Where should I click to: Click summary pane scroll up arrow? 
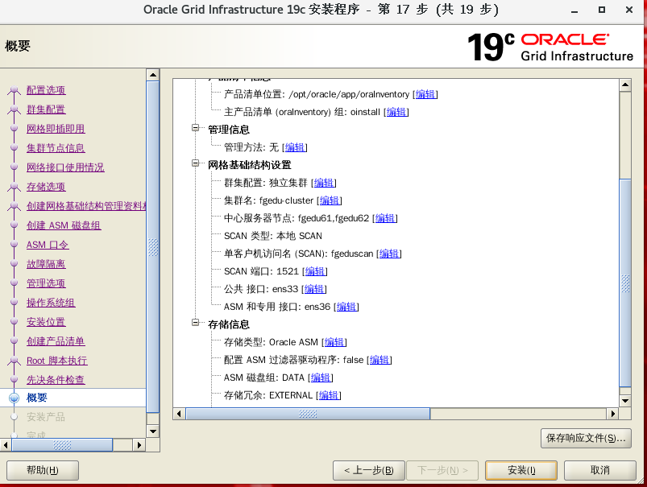tap(625, 85)
